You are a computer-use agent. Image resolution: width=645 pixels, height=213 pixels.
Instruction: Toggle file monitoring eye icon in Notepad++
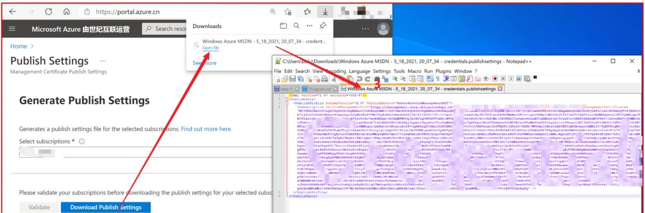(x=485, y=79)
